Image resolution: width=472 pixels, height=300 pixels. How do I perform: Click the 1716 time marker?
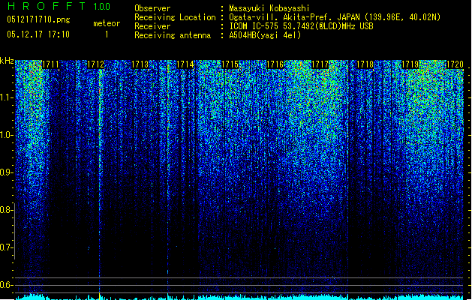coord(275,64)
